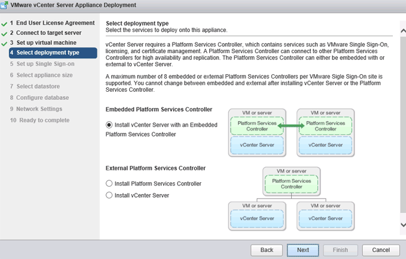Choose the Install vCenter Server radio button
406x259 pixels.
109,195
